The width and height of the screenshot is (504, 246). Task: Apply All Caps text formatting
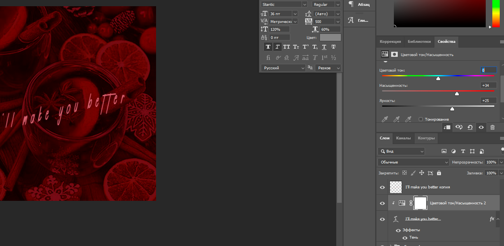[x=286, y=47]
